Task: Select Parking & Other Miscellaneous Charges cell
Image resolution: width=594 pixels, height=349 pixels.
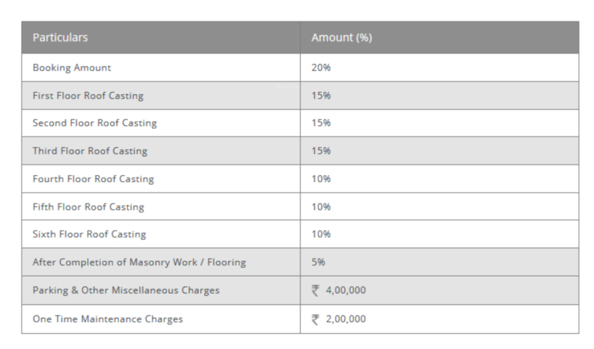Action: (126, 290)
